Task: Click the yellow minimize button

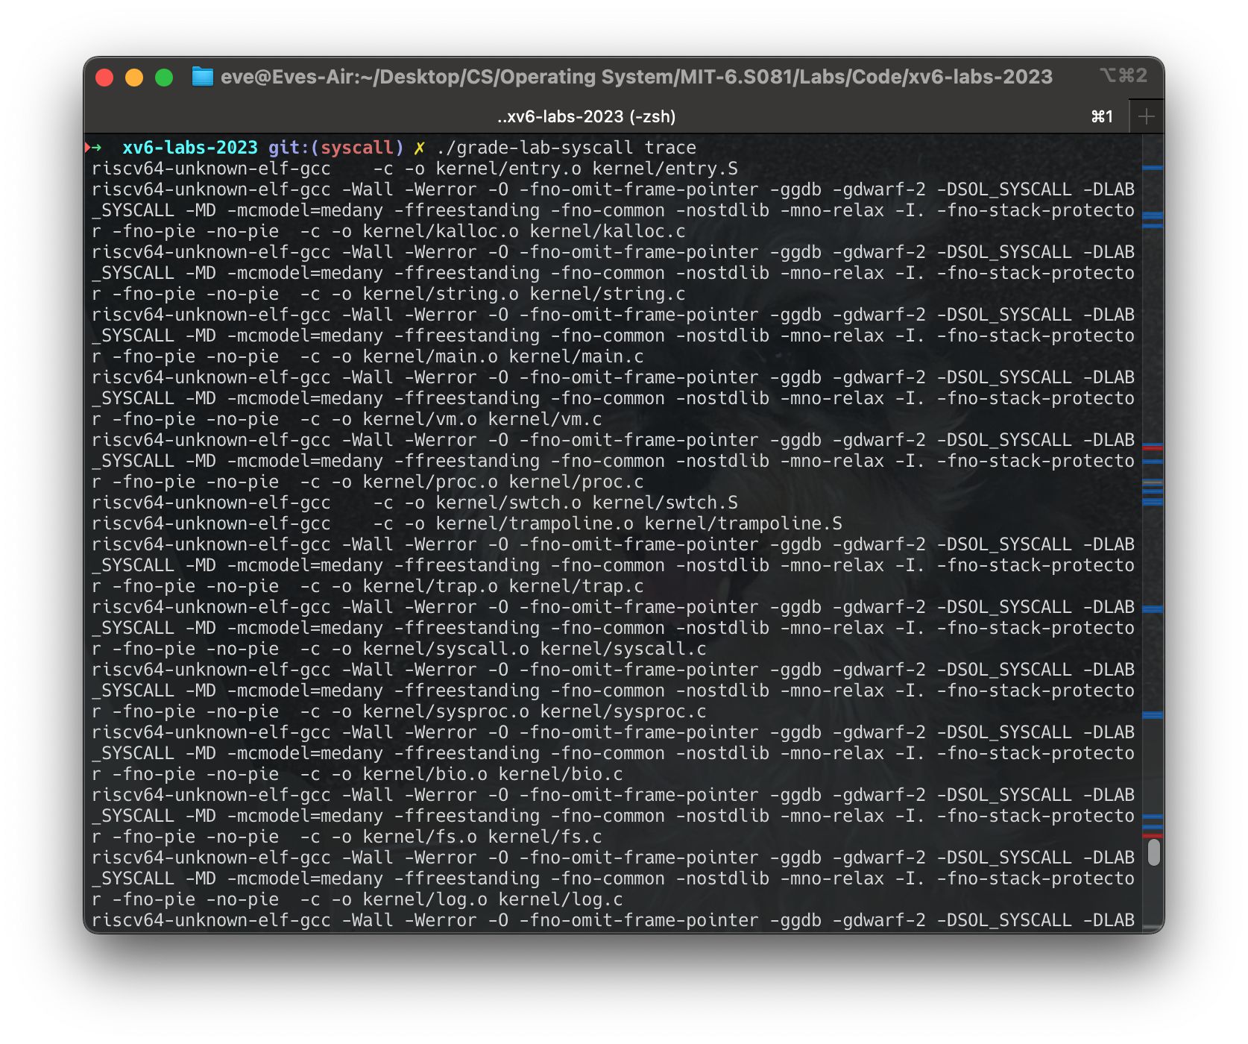Action: point(133,76)
